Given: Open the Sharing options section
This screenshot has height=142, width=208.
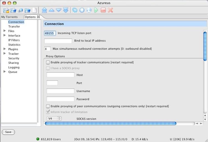Looking at the screenshot, I should (x=14, y=63).
